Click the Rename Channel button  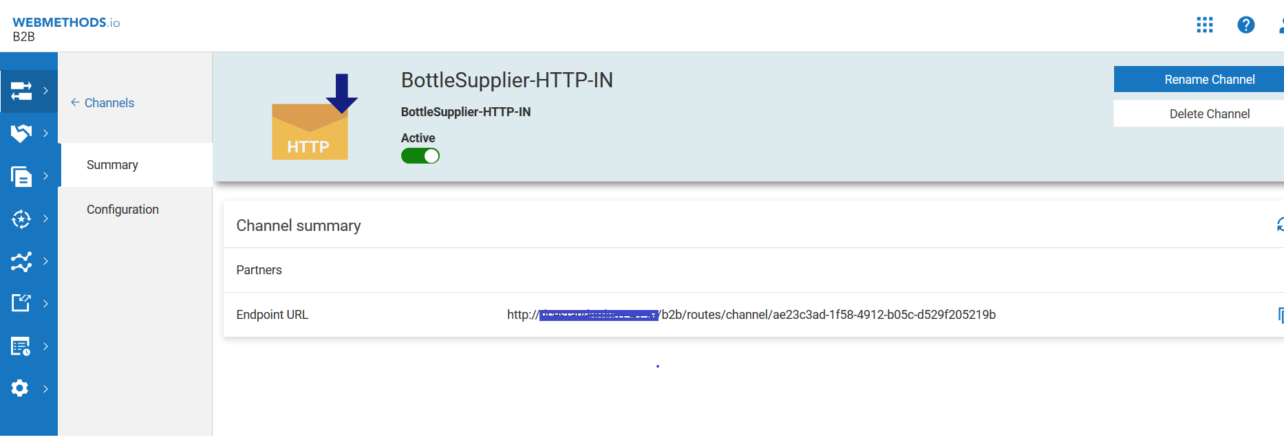[x=1199, y=79]
